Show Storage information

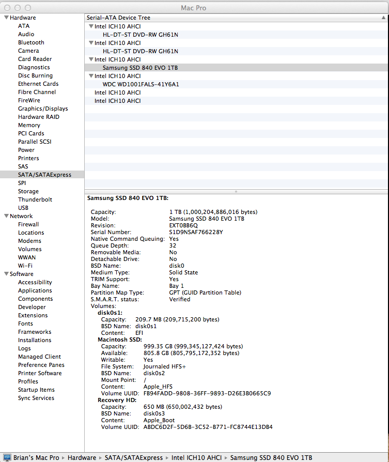point(28,191)
